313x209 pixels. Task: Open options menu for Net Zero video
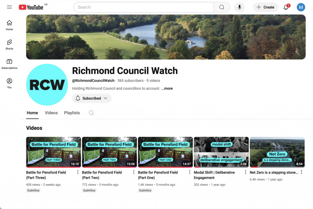301,172
